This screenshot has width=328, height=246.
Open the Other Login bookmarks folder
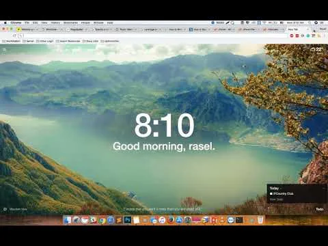click(45, 41)
